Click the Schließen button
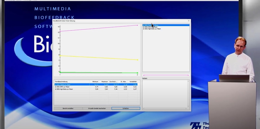The width and height of the screenshot is (260, 129). 126,108
